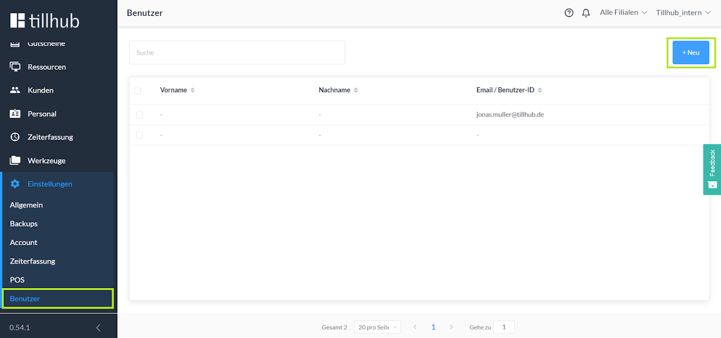Image resolution: width=721 pixels, height=338 pixels.
Task: Open the Alle Filialen dropdown
Action: pos(624,12)
